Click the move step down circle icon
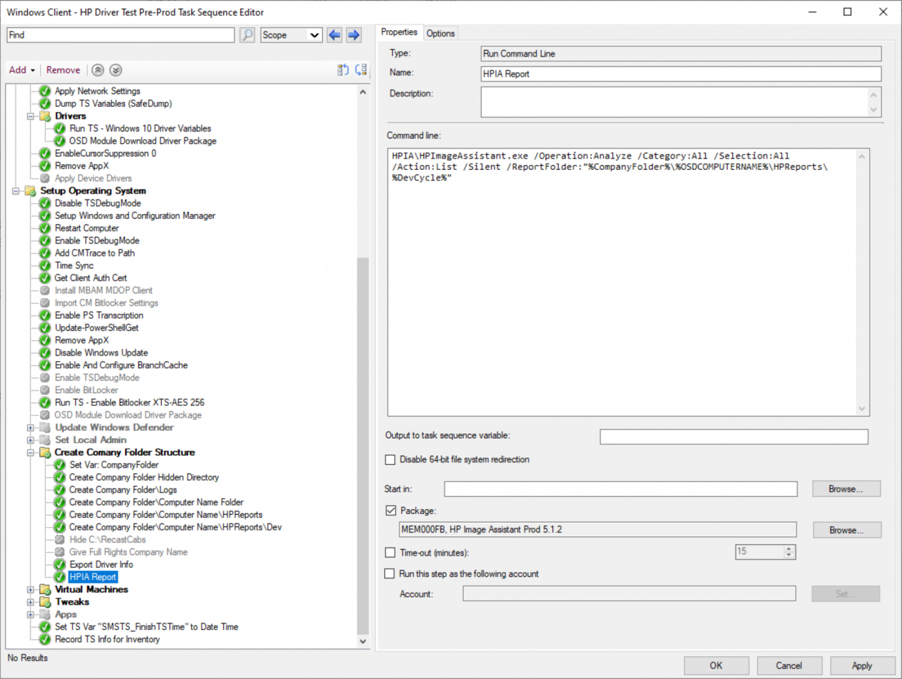Screen dimensions: 902x679 tap(116, 70)
